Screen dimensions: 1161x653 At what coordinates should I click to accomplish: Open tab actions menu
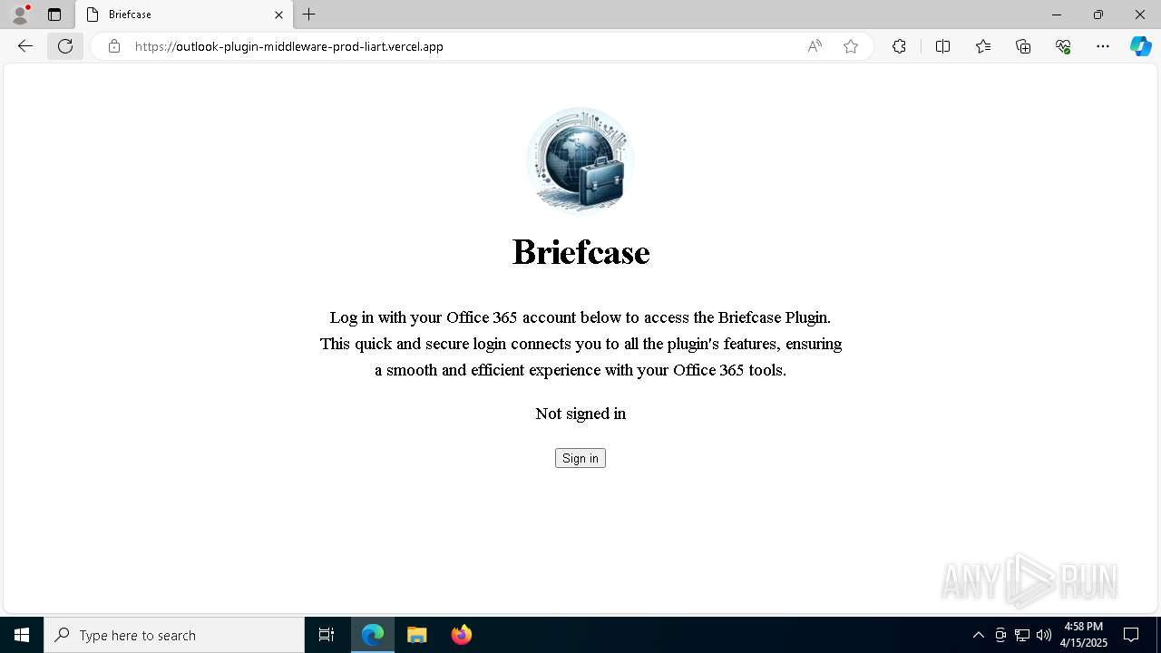click(x=54, y=15)
